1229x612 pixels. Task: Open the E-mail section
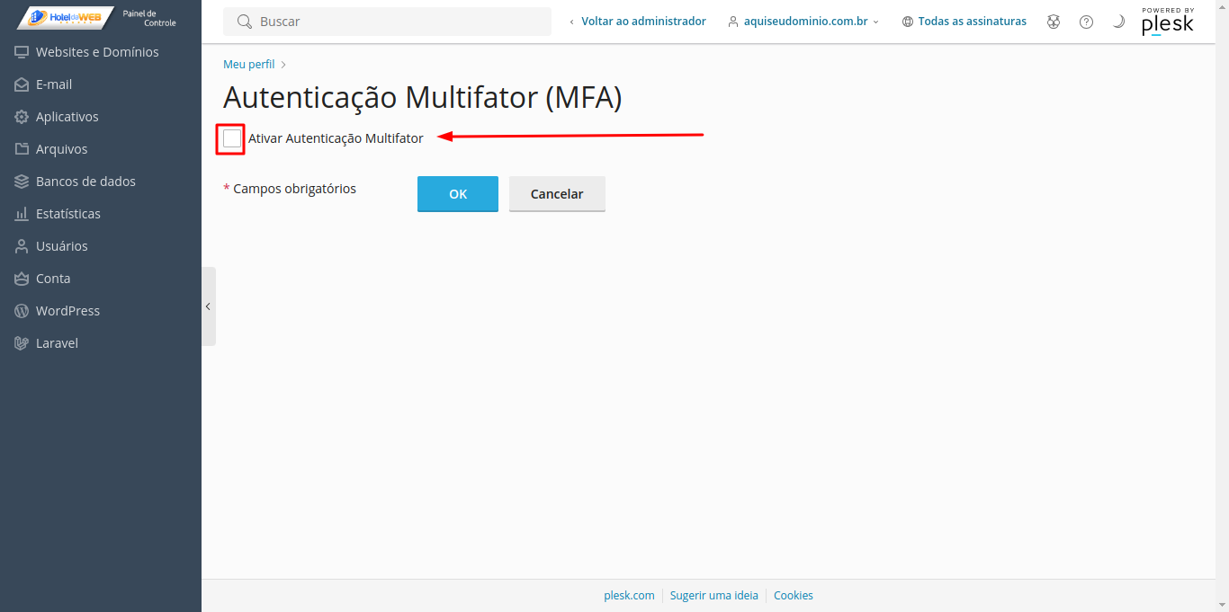tap(54, 84)
